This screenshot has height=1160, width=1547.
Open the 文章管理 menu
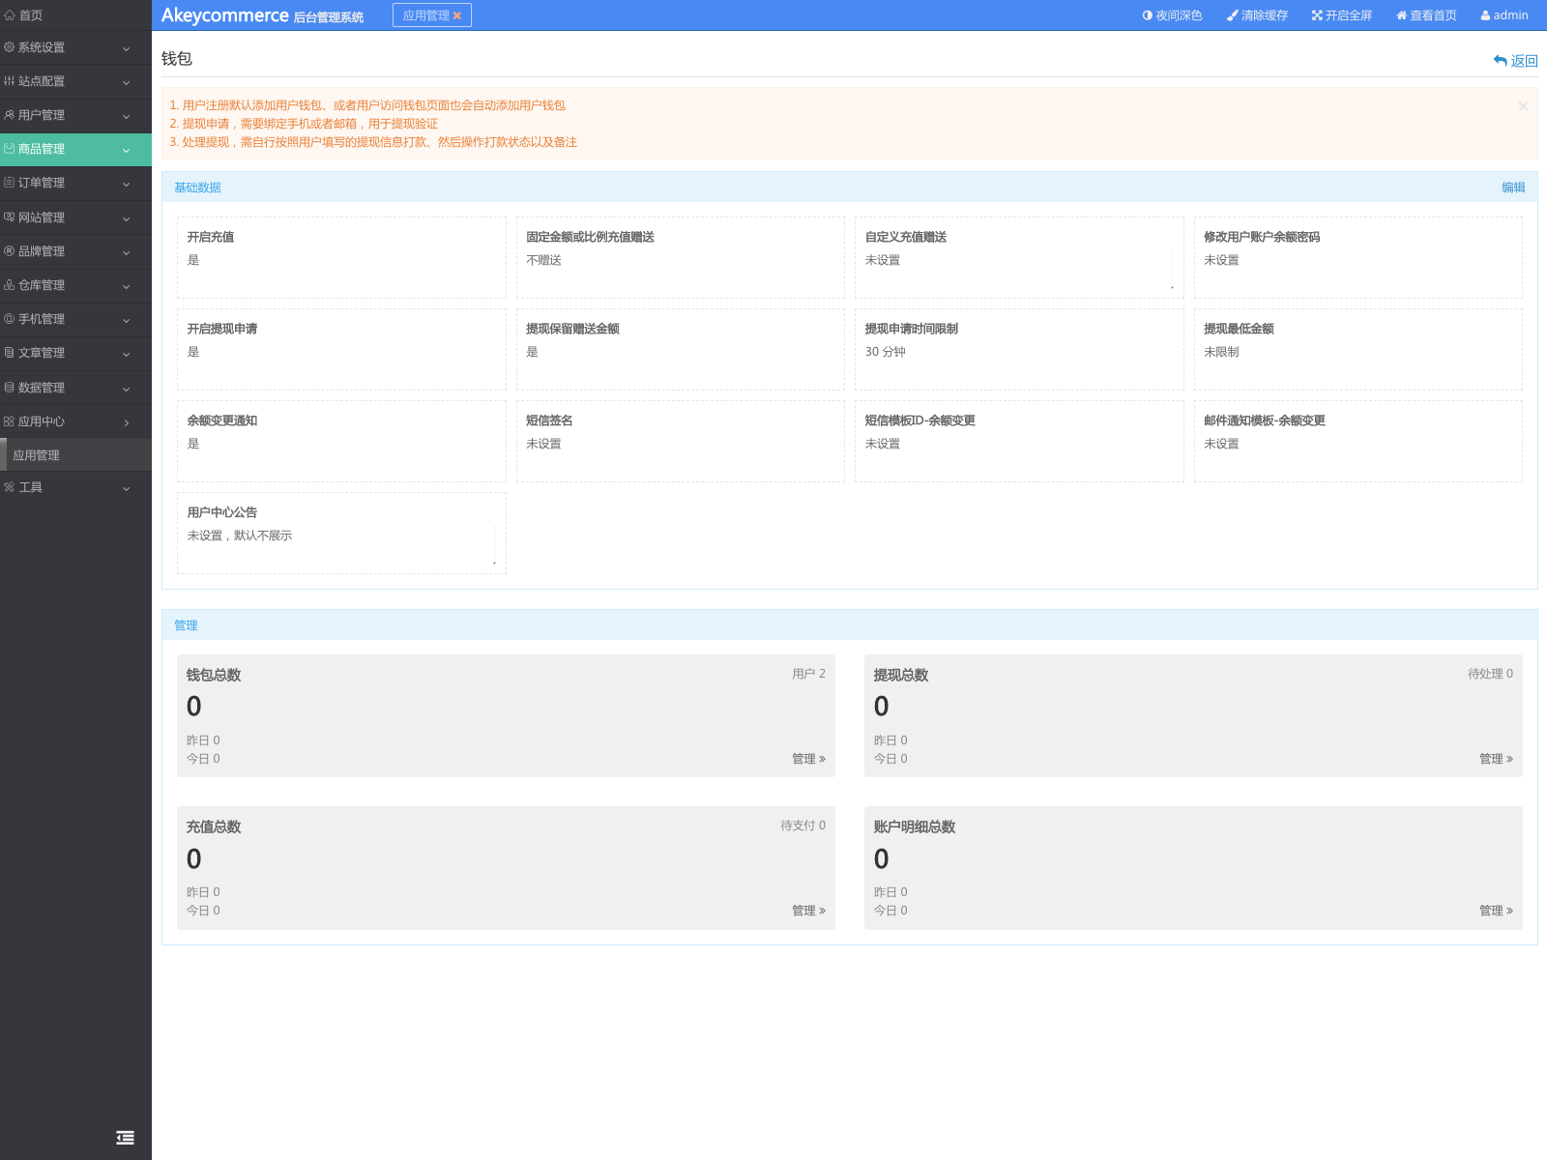75,353
